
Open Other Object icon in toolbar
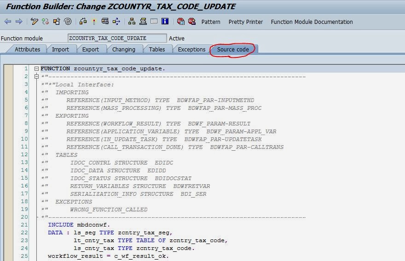point(57,22)
